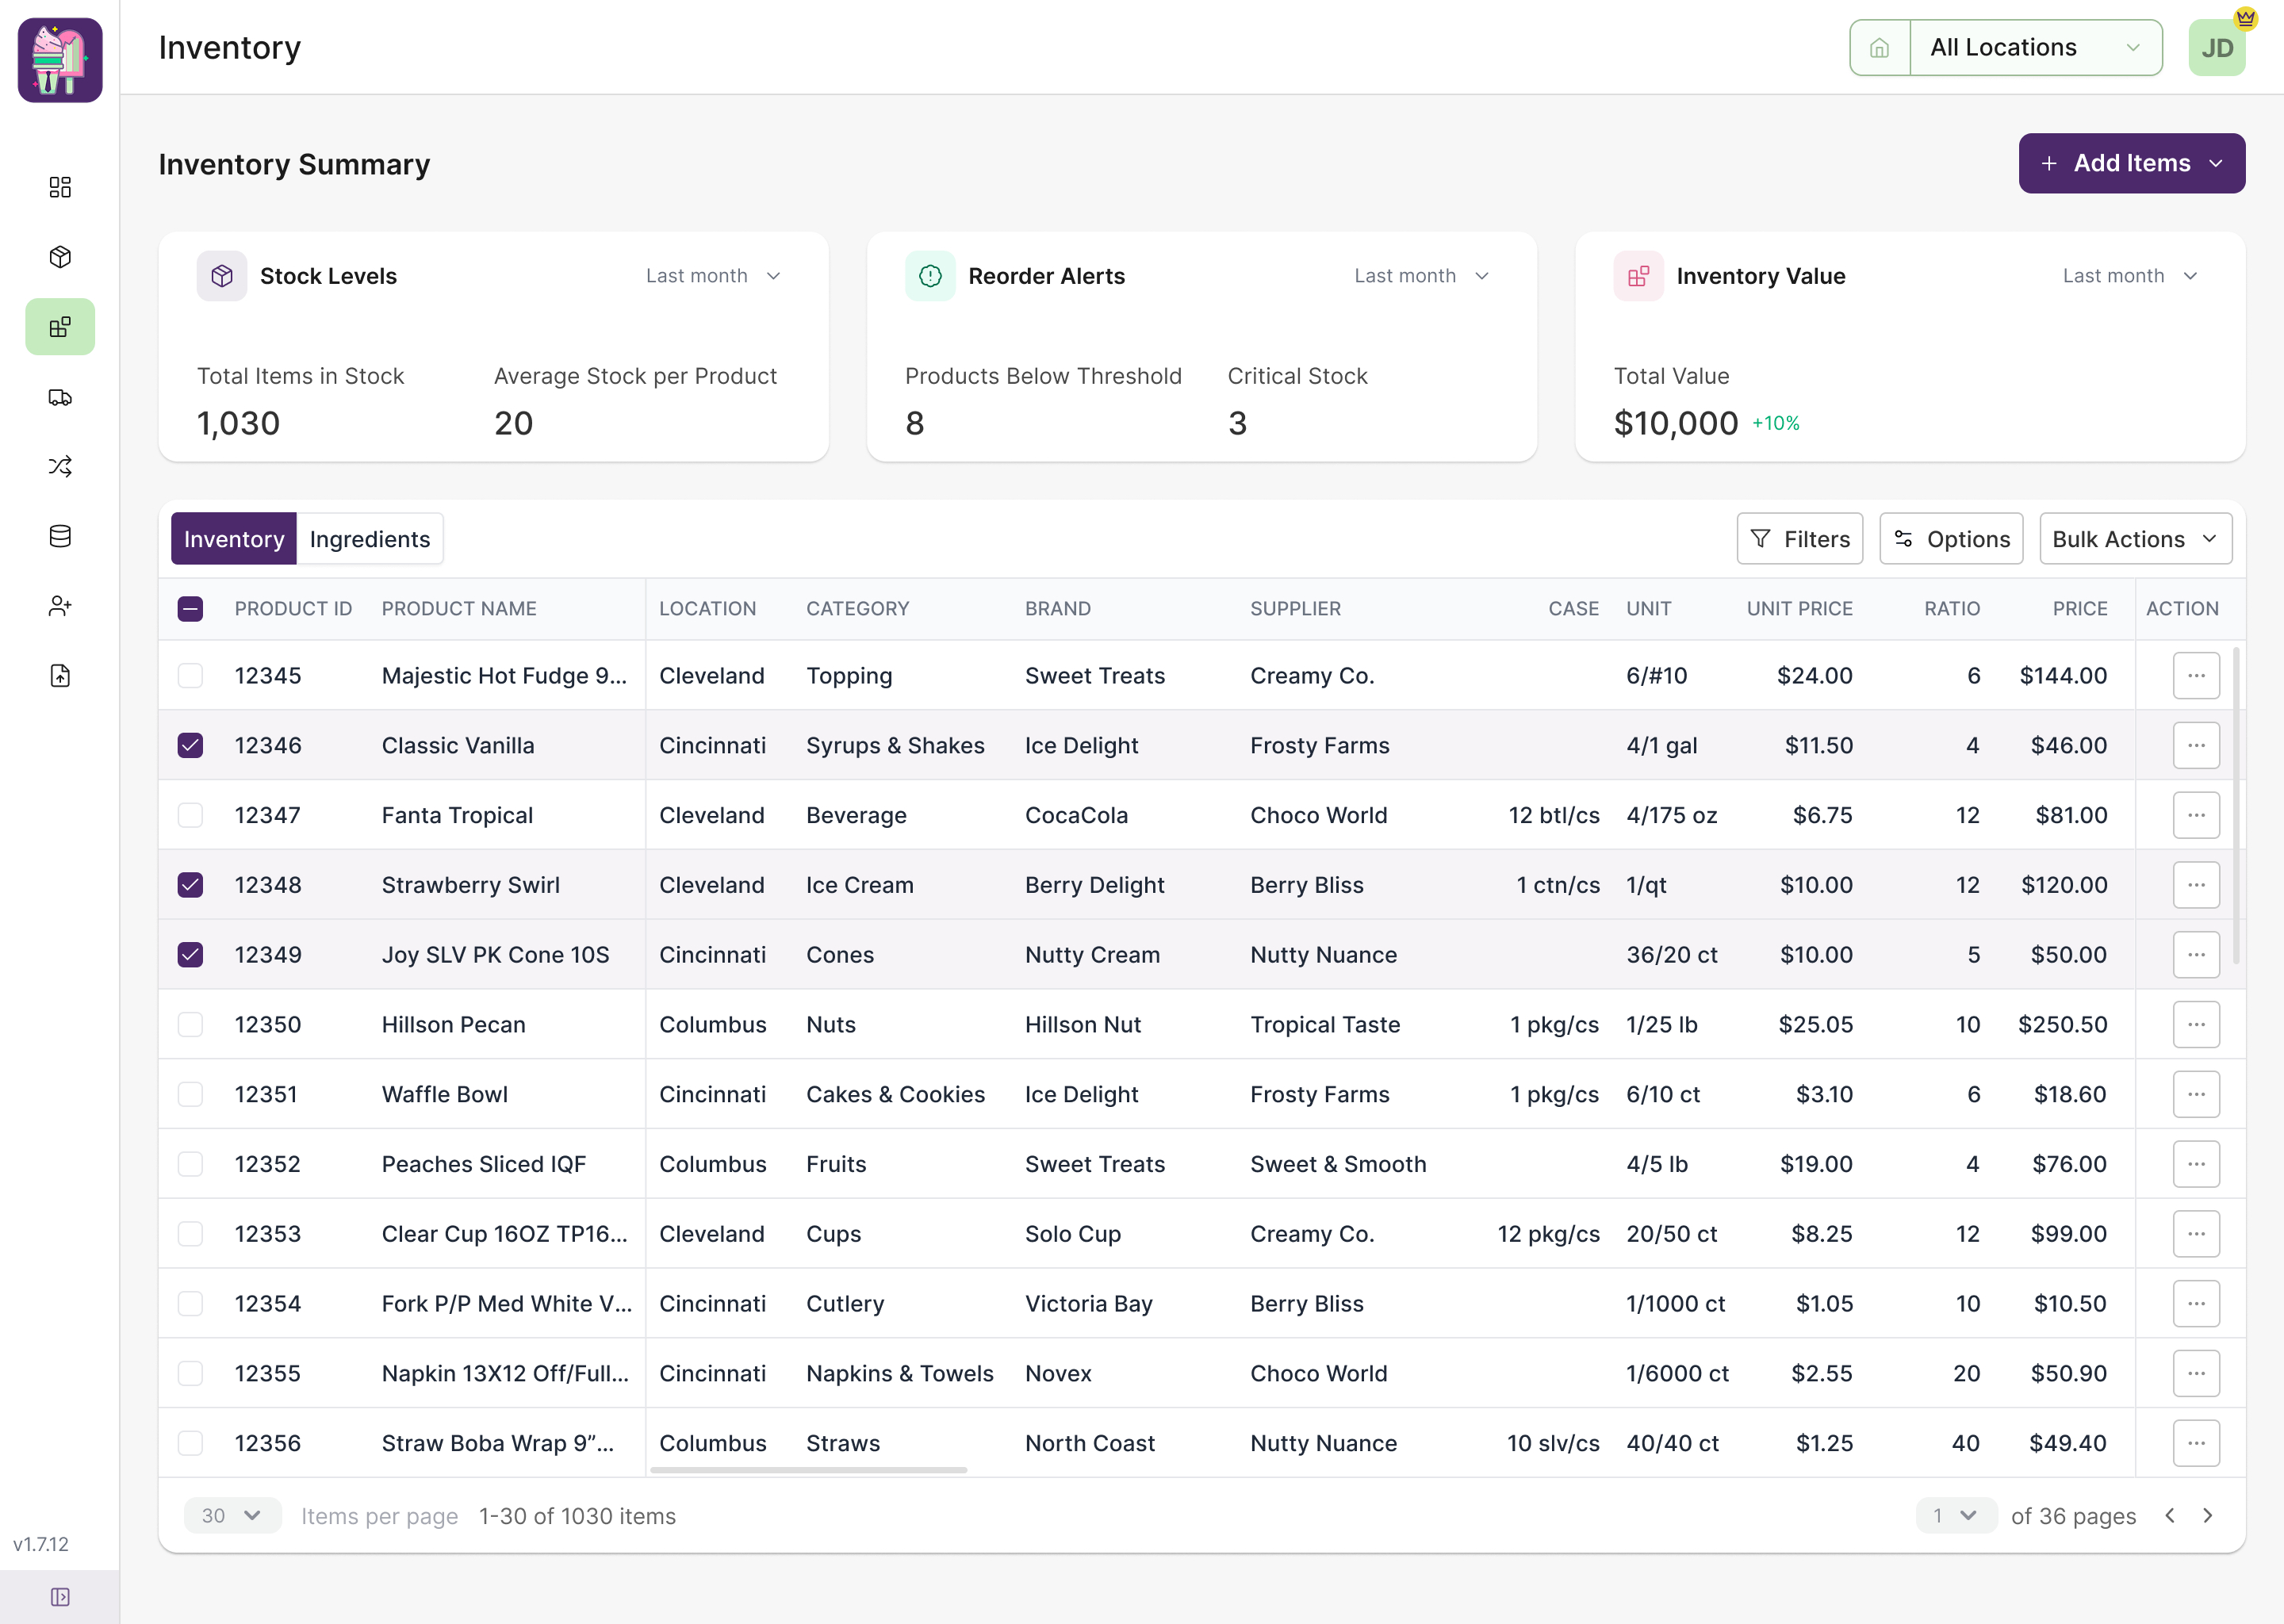
Task: Sort by BRAND column header
Action: pyautogui.click(x=1057, y=609)
